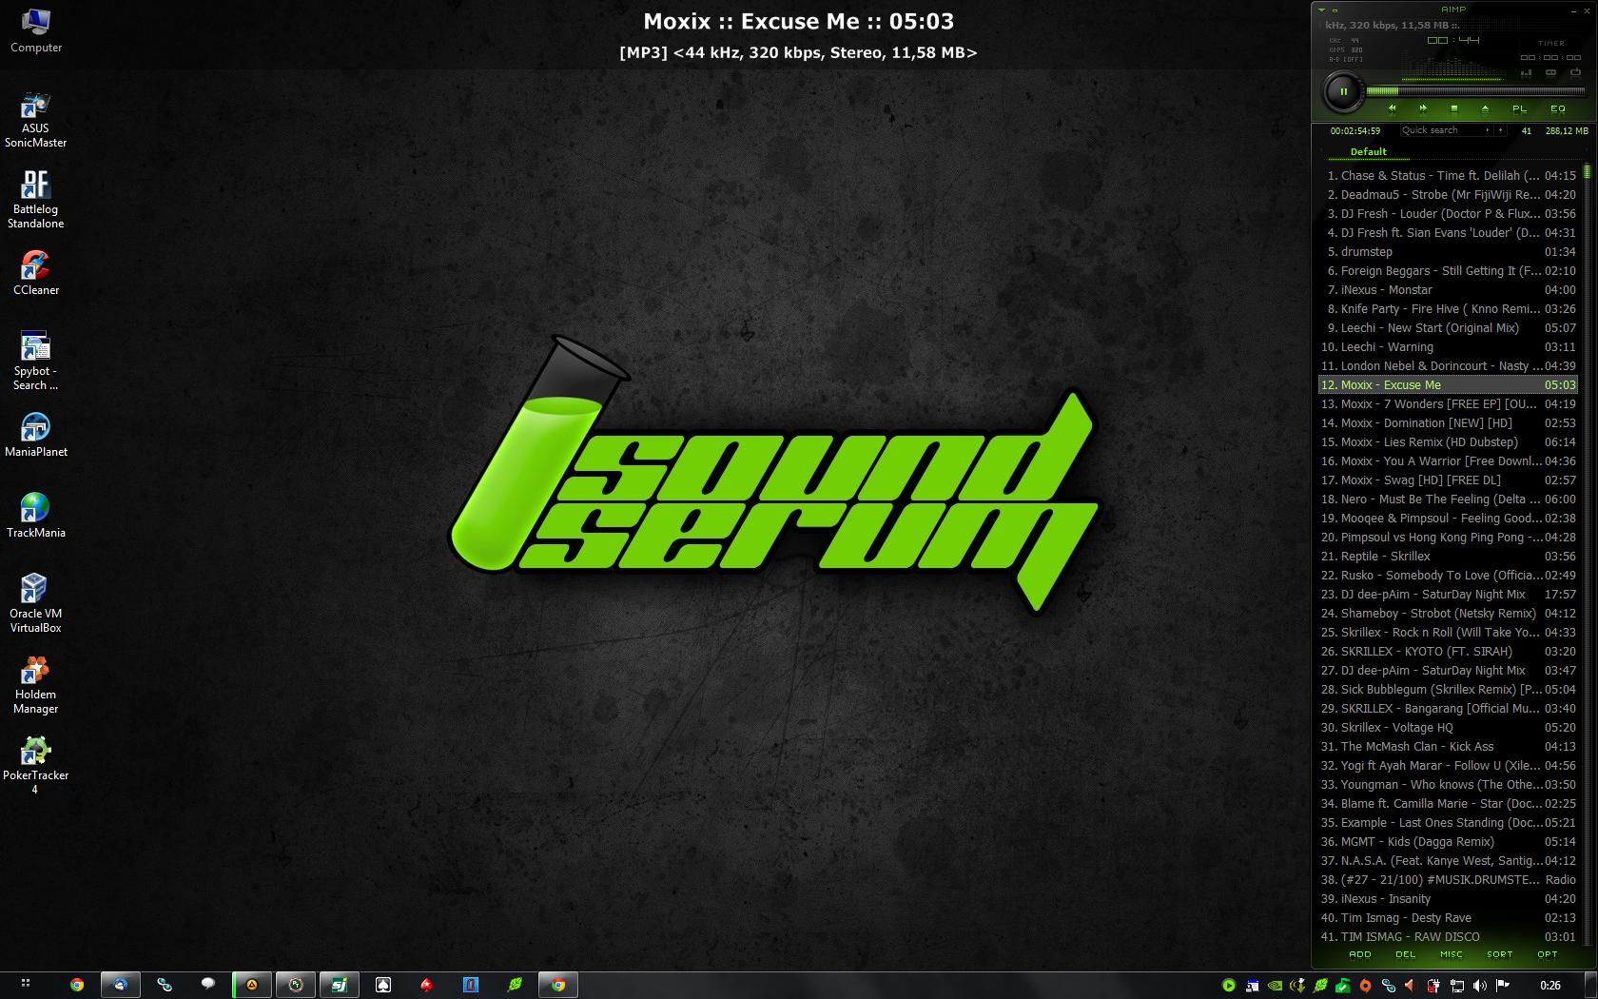Select track 'Deadmau5 - Strobe'
Screen dimensions: 1598x999
click(x=1448, y=195)
